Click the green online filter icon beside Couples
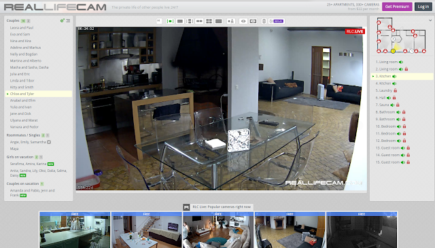 pos(62,20)
